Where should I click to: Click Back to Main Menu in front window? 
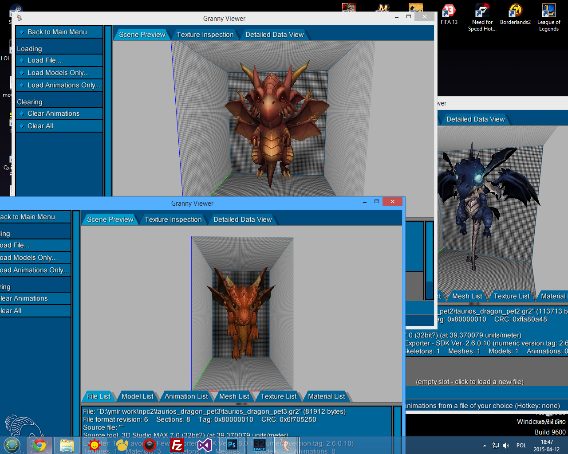[35, 217]
